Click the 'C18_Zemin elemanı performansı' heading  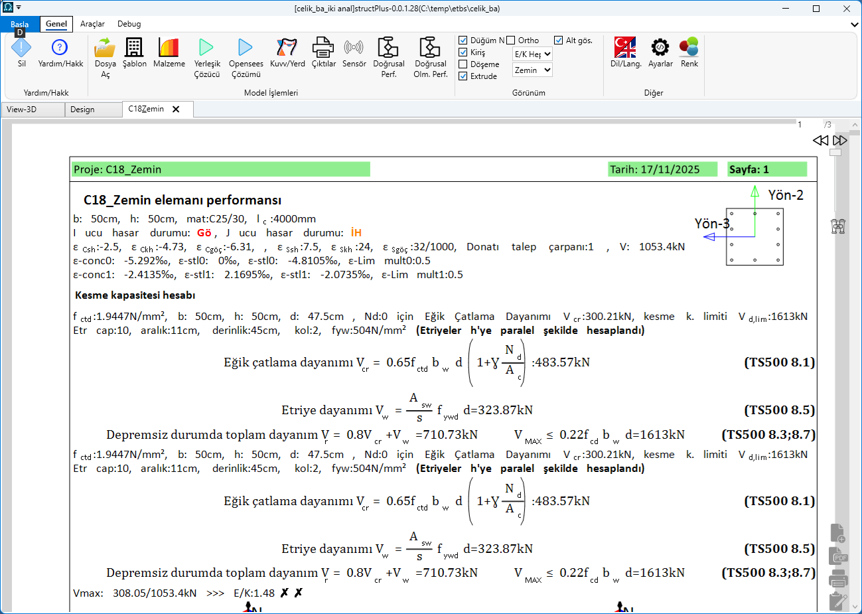click(182, 200)
